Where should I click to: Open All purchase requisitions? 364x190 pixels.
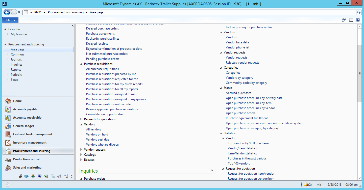[x=102, y=69]
